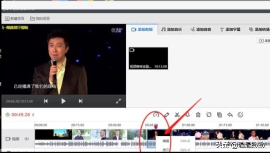
Task: Click the dashed rotate icon in the timeline toolbar
Action: pyautogui.click(x=209, y=115)
